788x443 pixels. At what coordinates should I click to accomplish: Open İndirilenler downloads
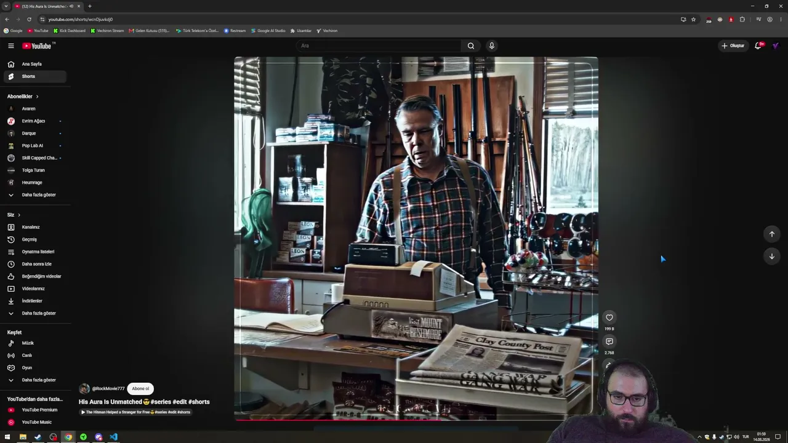(x=34, y=301)
